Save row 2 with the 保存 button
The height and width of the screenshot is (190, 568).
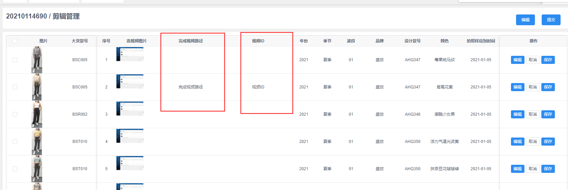(548, 87)
